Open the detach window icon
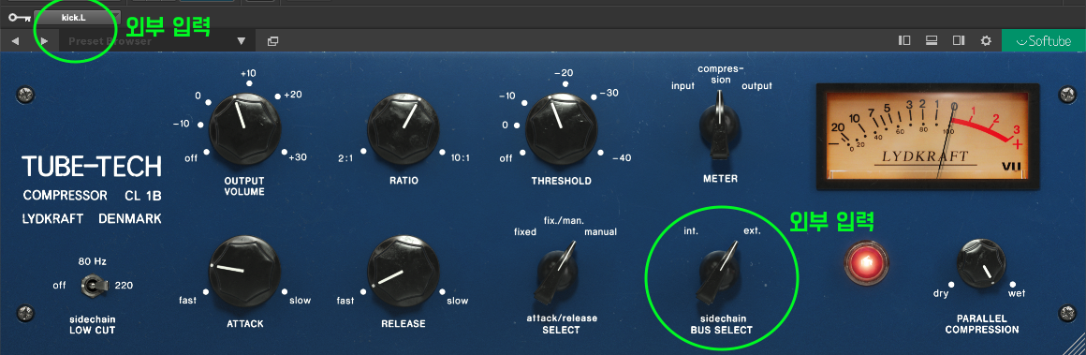Image resolution: width=1086 pixels, height=355 pixels. coord(272,41)
